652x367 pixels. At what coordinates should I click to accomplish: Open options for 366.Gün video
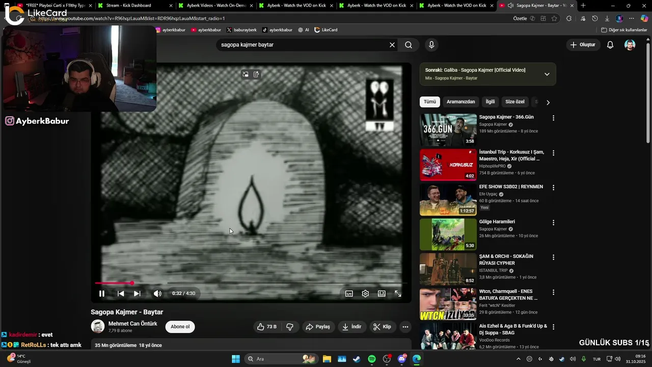(x=553, y=118)
